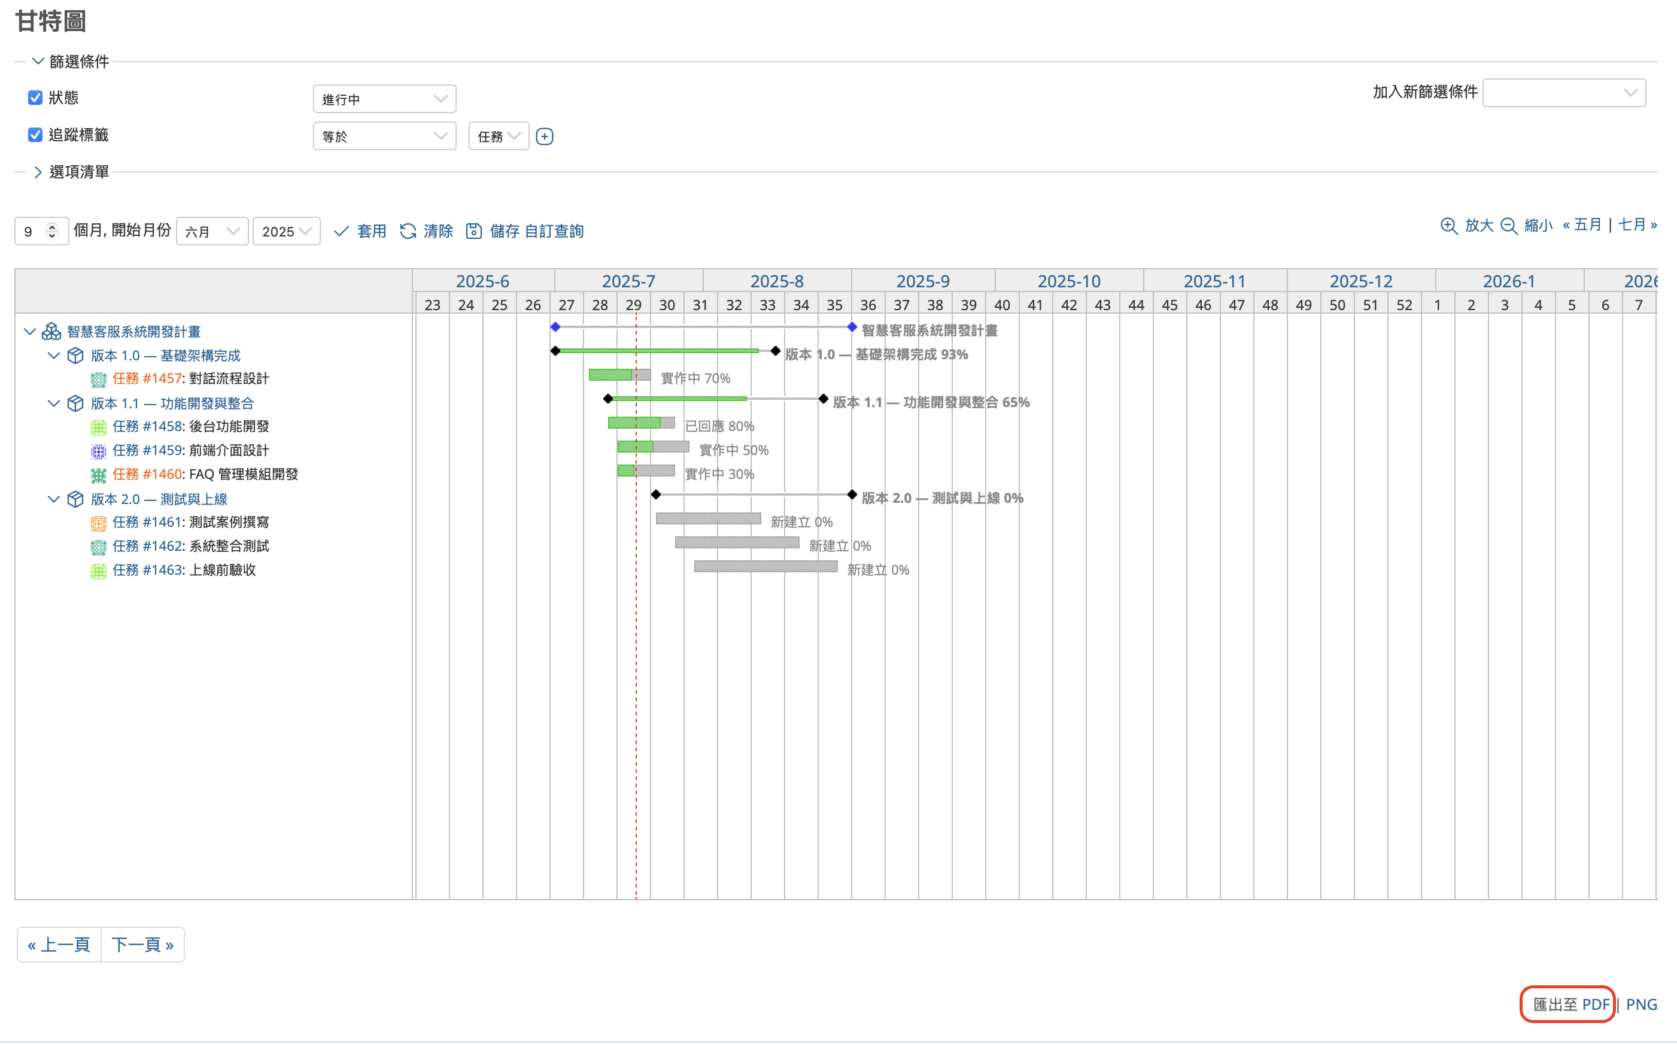Click the project icon beside 智慧客服系統開發計畫
Image resolution: width=1677 pixels, height=1044 pixels.
point(51,332)
